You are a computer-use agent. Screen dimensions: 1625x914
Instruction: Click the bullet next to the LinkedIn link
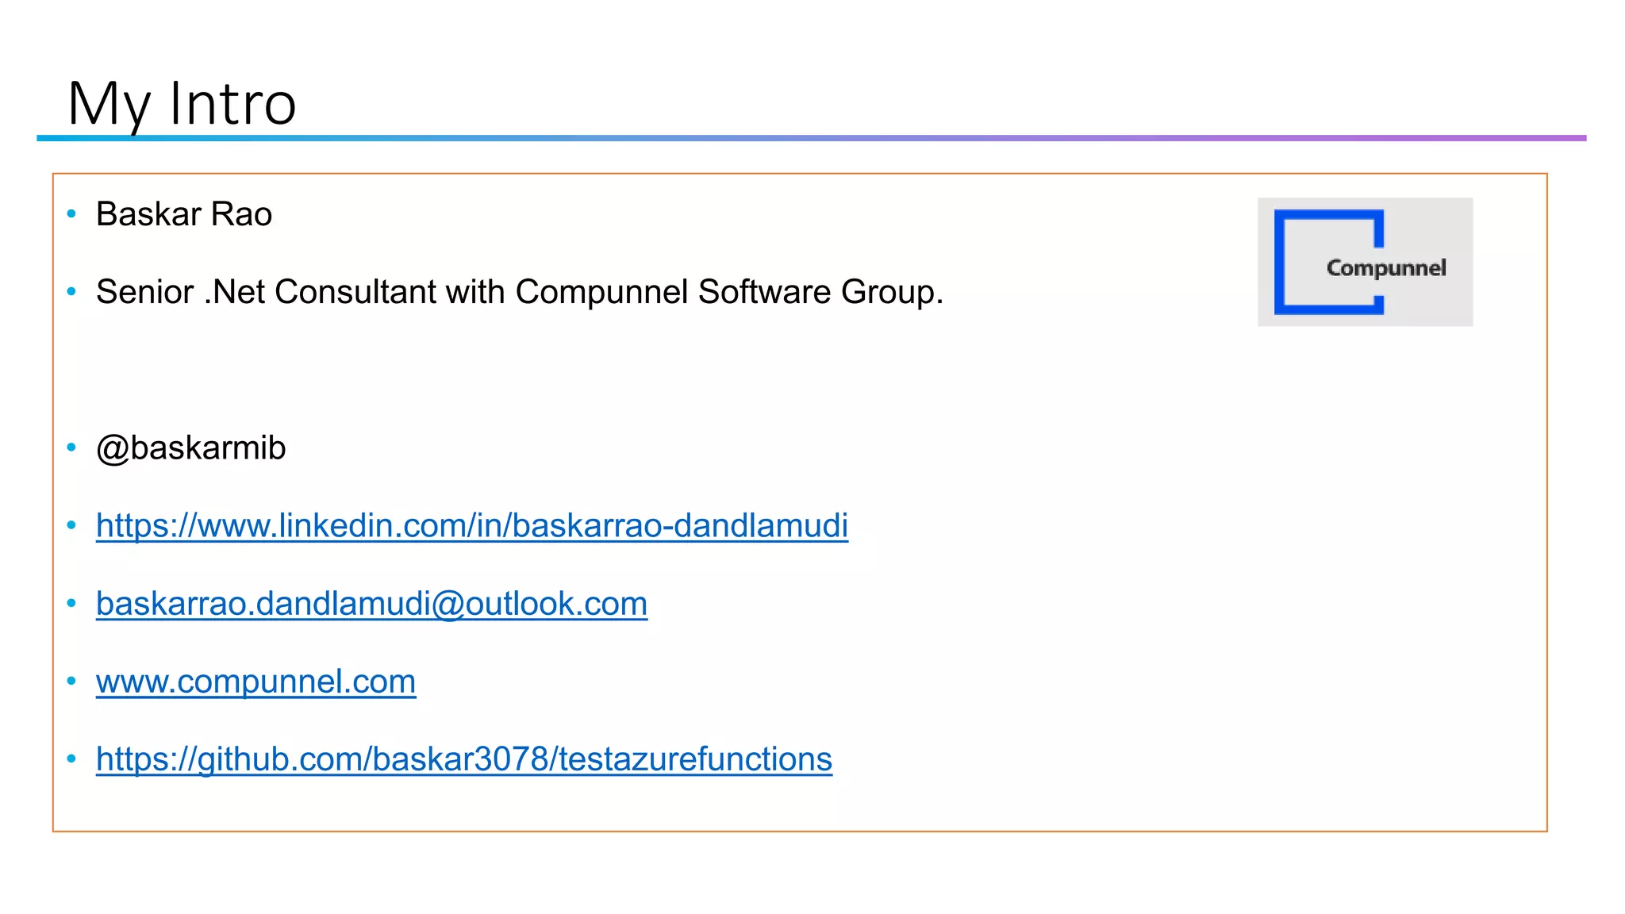(71, 525)
